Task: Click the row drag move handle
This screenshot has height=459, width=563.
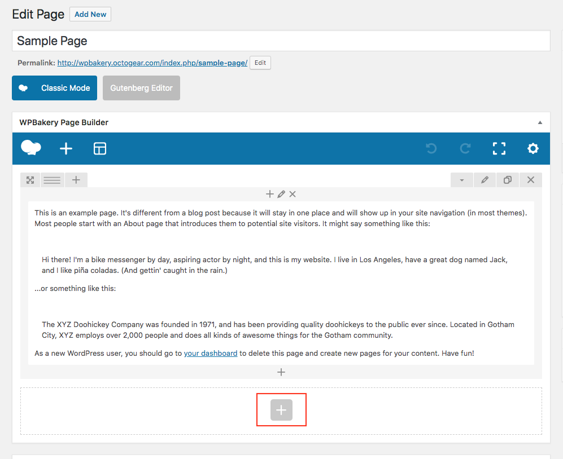Action: pyautogui.click(x=30, y=180)
